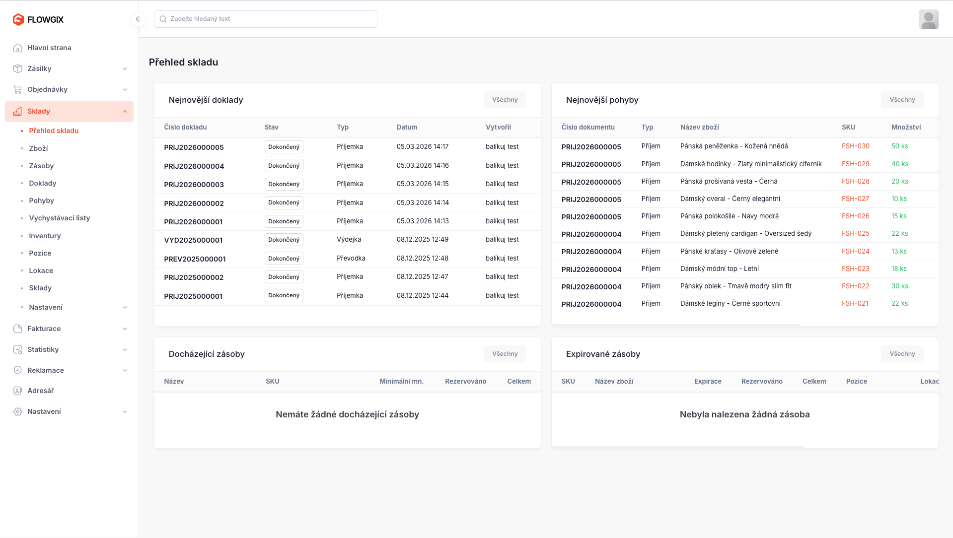Viewport: 953px width, 538px height.
Task: Go to Vychystávací listy page
Action: tap(59, 218)
